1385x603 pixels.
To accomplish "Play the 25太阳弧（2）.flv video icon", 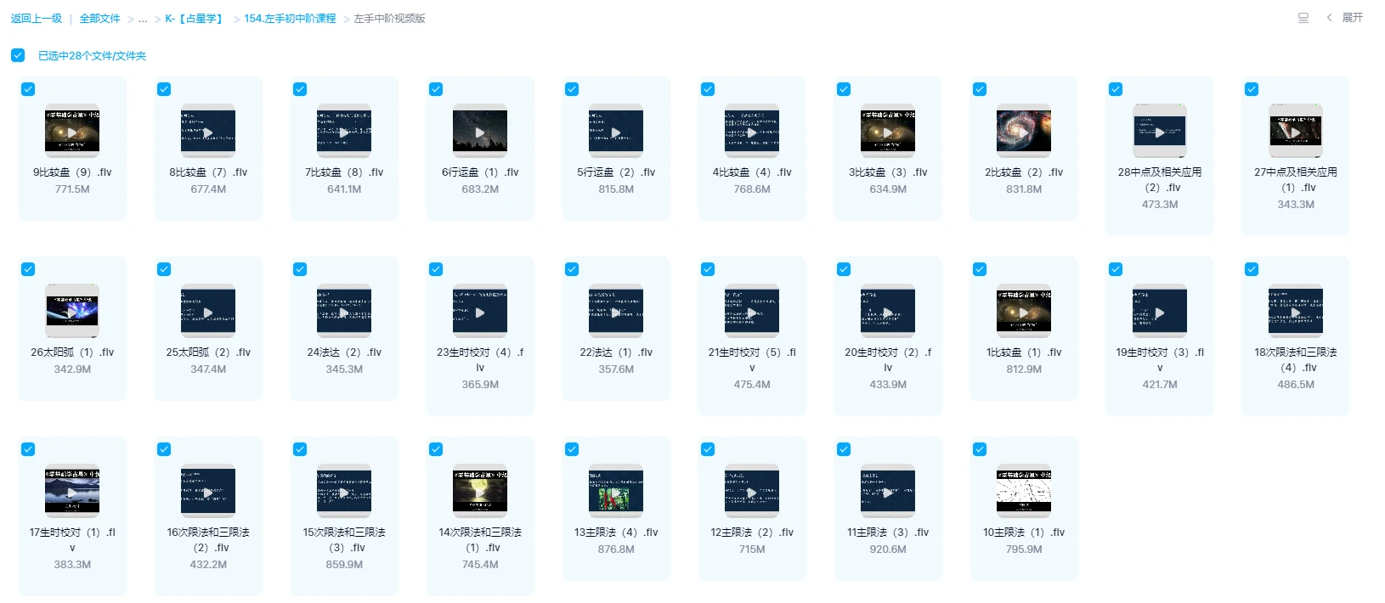I will [208, 312].
